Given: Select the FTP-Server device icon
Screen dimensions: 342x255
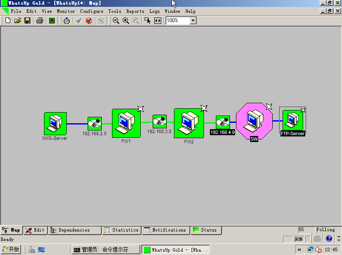Looking at the screenshot, I should coord(293,120).
